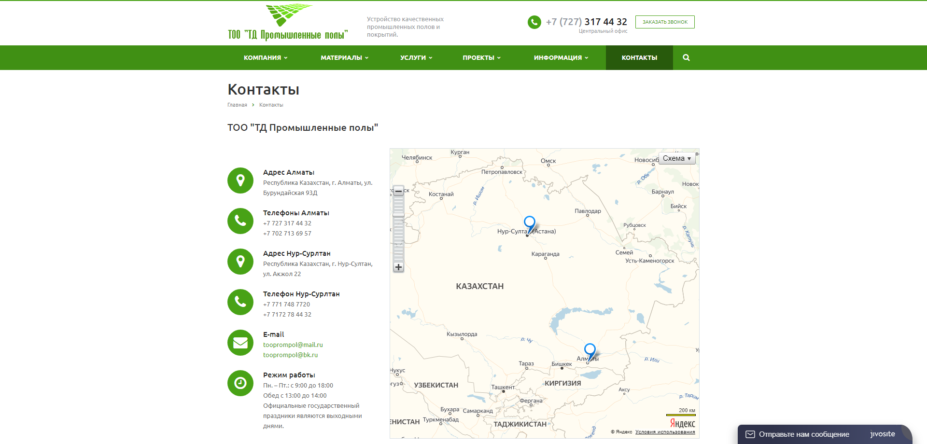Click the green phone icon in header
Screen dimensions: 927x444
tap(534, 22)
